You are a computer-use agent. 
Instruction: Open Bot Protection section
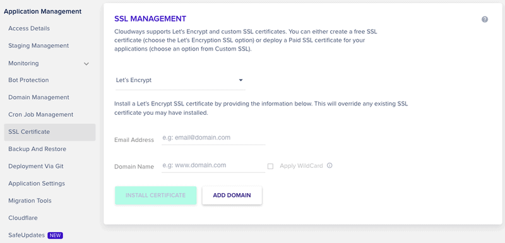click(28, 80)
